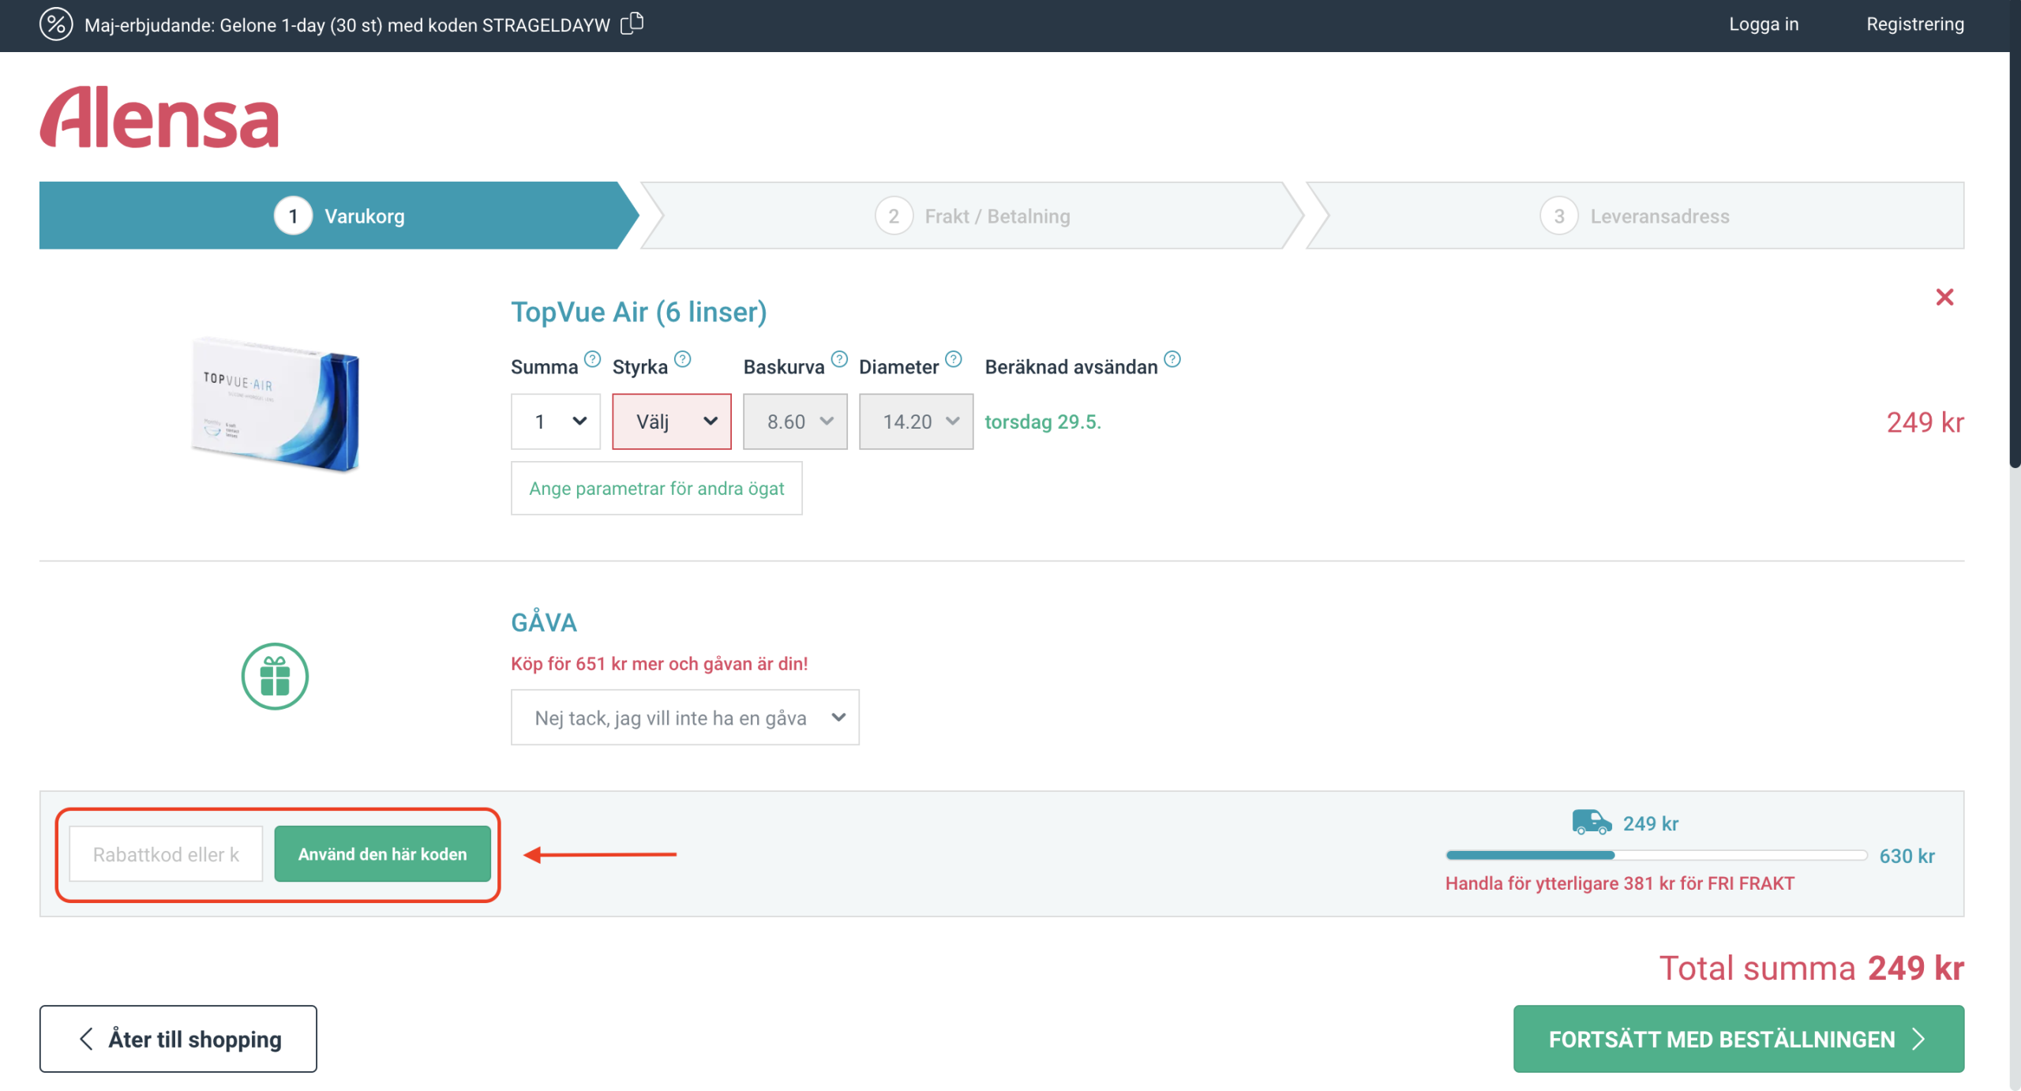Click Logga in link
The height and width of the screenshot is (1091, 2021).
click(x=1764, y=24)
